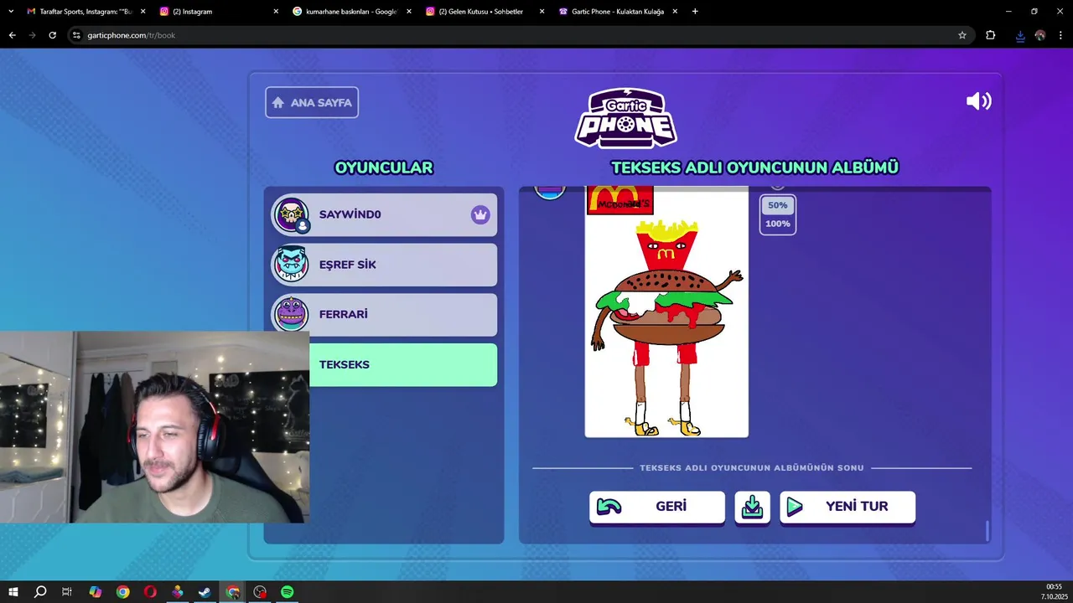
Task: Open Steam from the taskbar
Action: [x=205, y=592]
